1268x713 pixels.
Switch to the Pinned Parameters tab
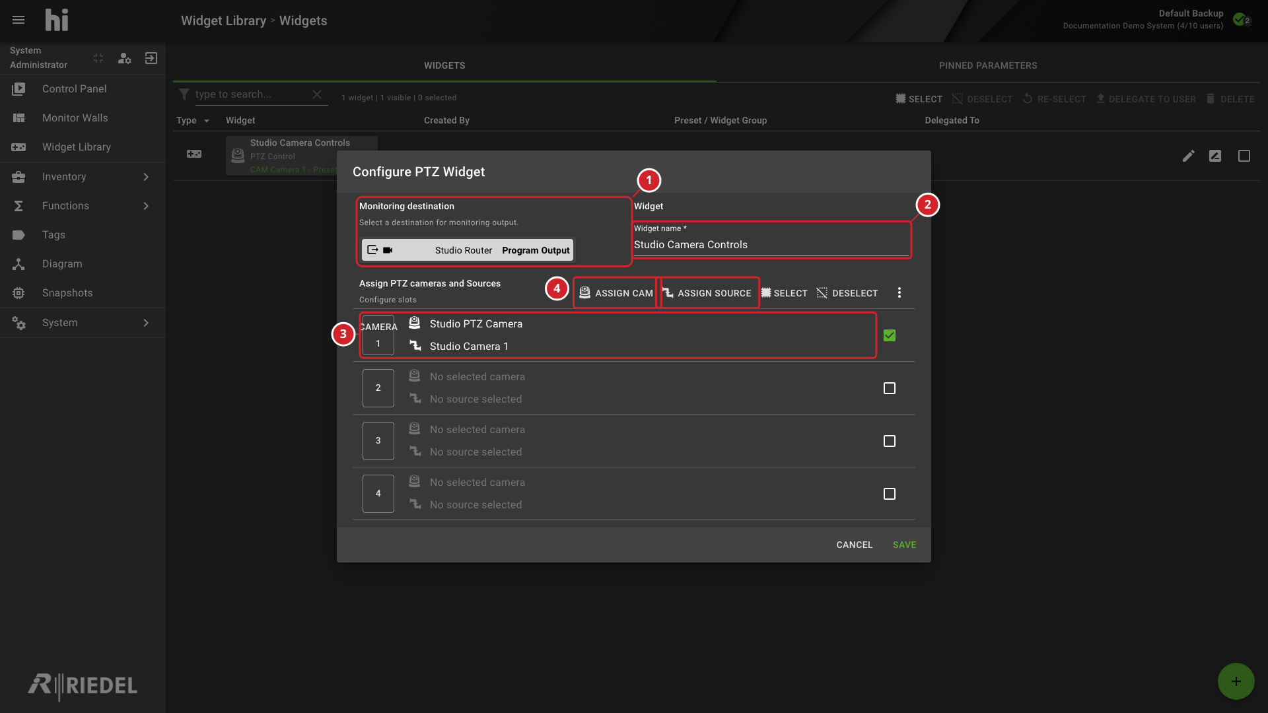click(x=988, y=65)
